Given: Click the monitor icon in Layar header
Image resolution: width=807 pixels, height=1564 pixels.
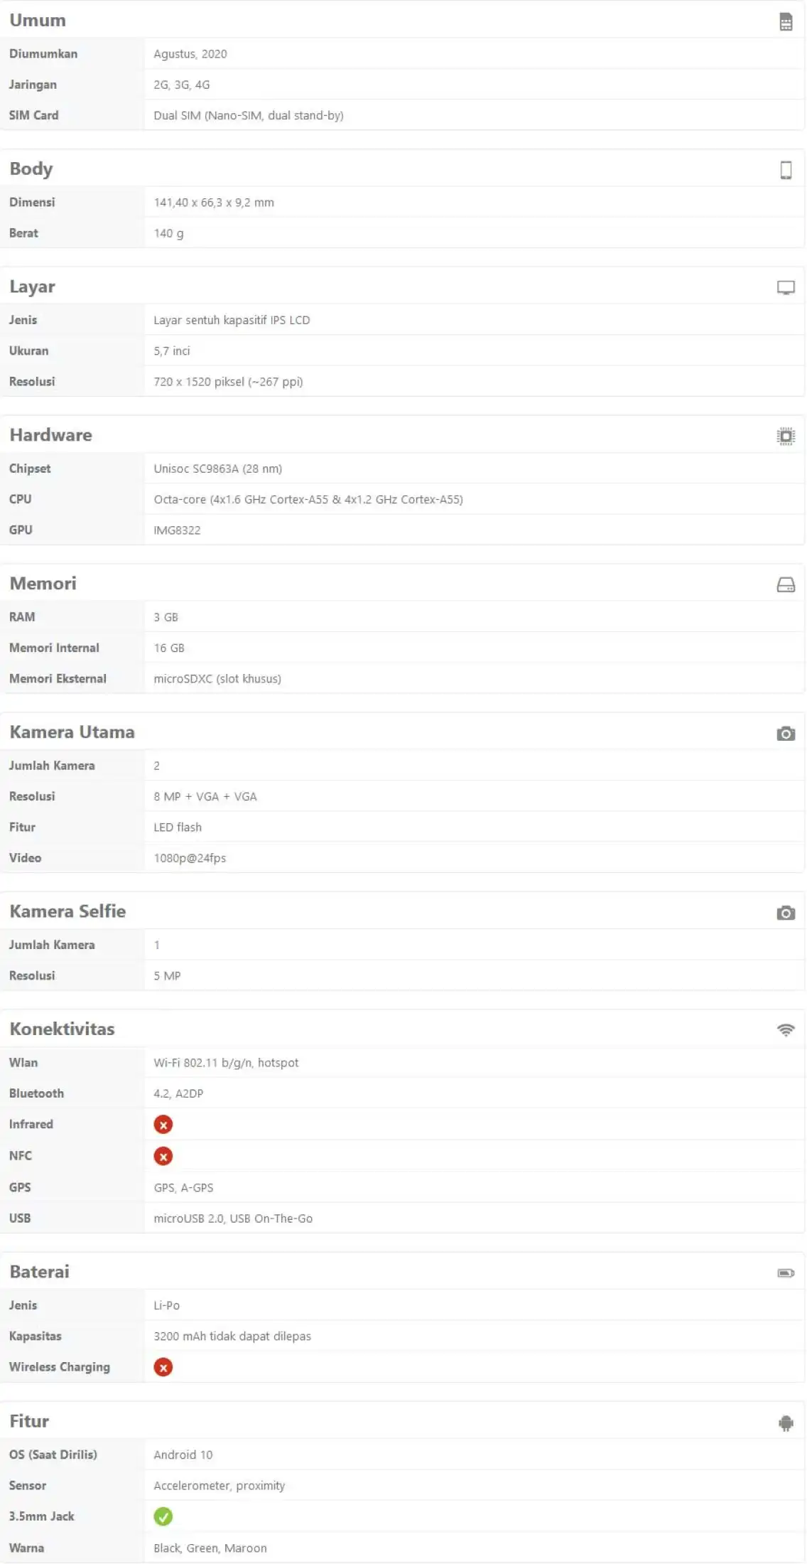Looking at the screenshot, I should (x=786, y=288).
